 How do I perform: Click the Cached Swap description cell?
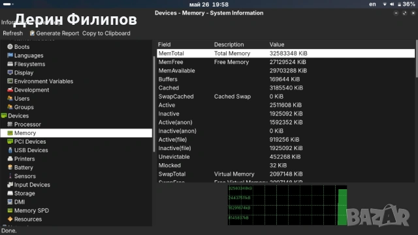[x=233, y=97]
